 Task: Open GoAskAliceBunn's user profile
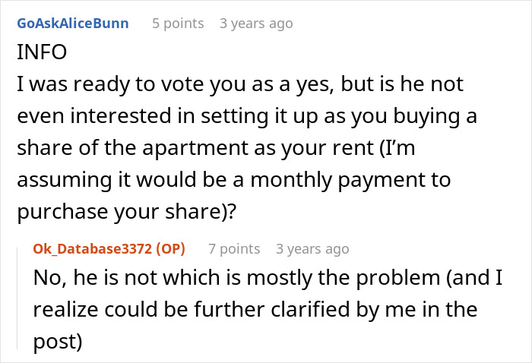point(72,24)
